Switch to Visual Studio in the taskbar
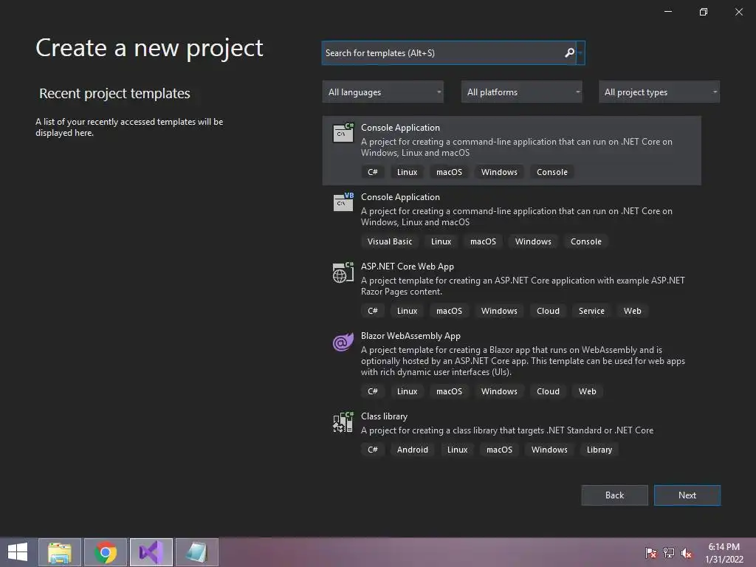 [x=151, y=552]
